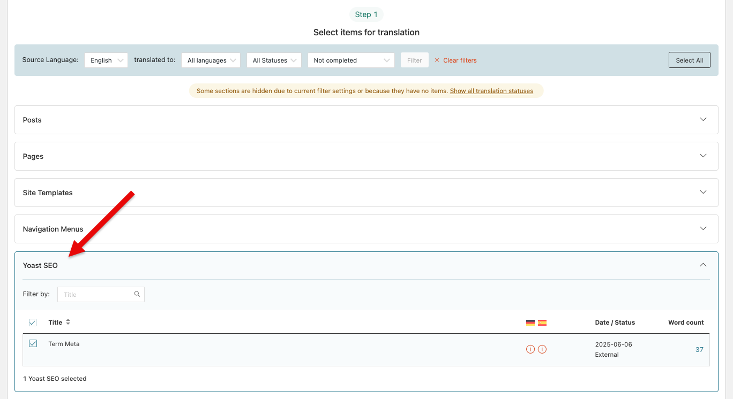Click the Spanish flag column icon
This screenshot has height=399, width=733.
click(542, 323)
